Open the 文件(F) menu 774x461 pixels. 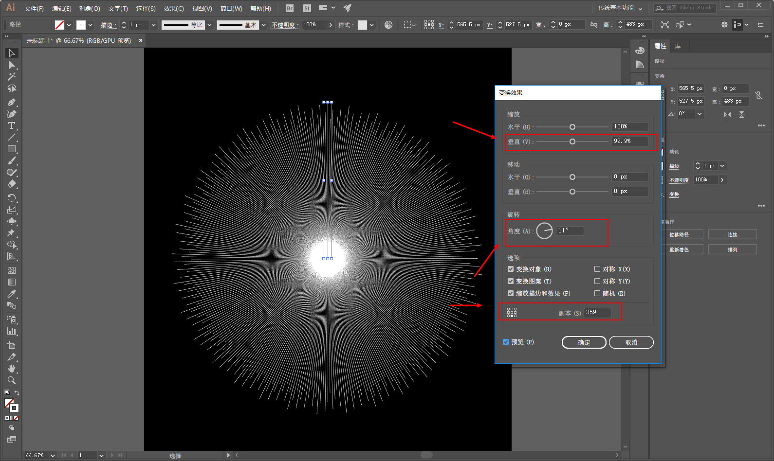[x=34, y=8]
